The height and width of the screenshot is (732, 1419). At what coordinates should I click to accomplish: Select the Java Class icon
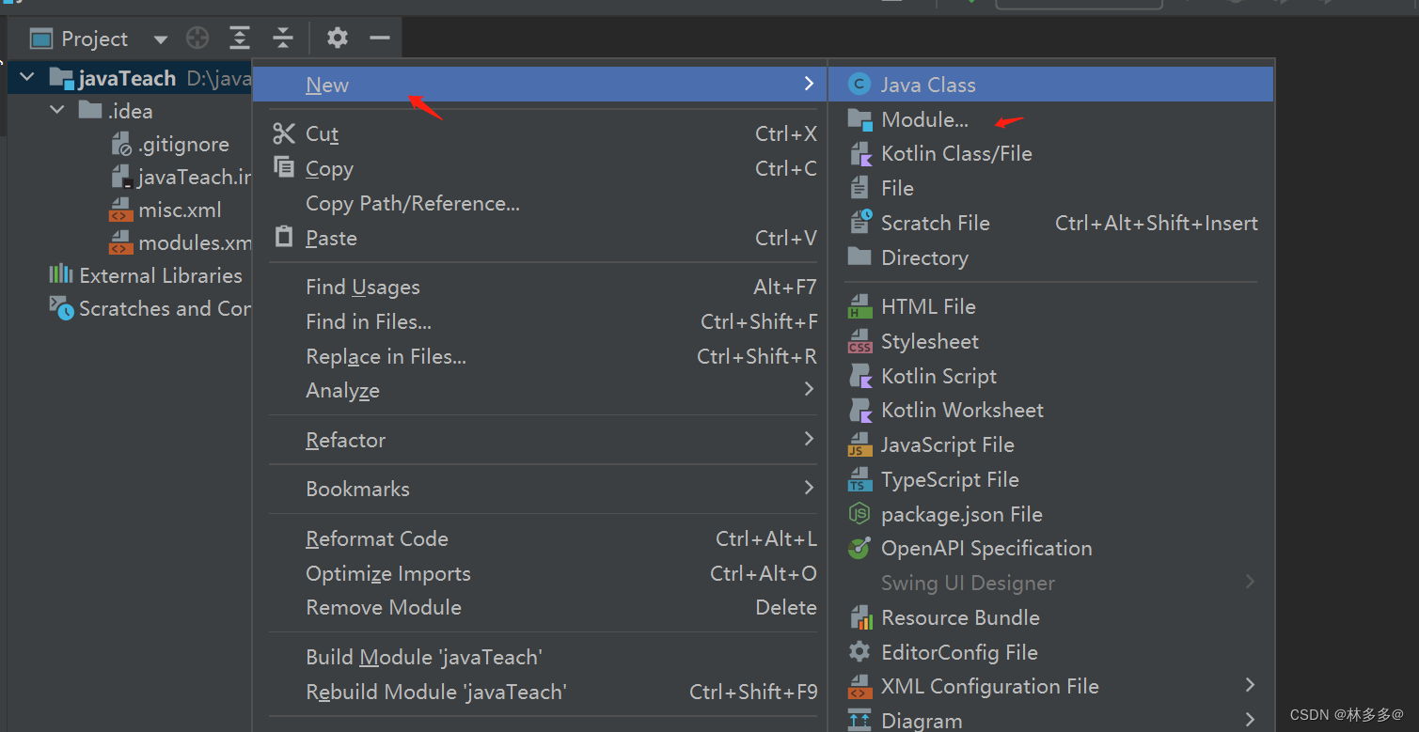click(858, 84)
